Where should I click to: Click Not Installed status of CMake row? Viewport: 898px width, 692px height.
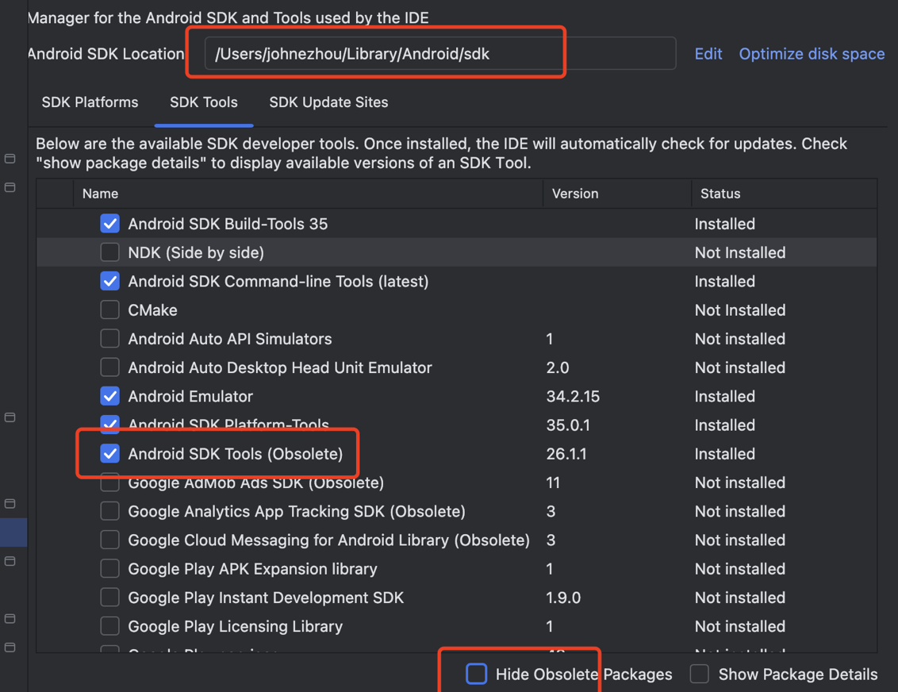[x=740, y=310]
